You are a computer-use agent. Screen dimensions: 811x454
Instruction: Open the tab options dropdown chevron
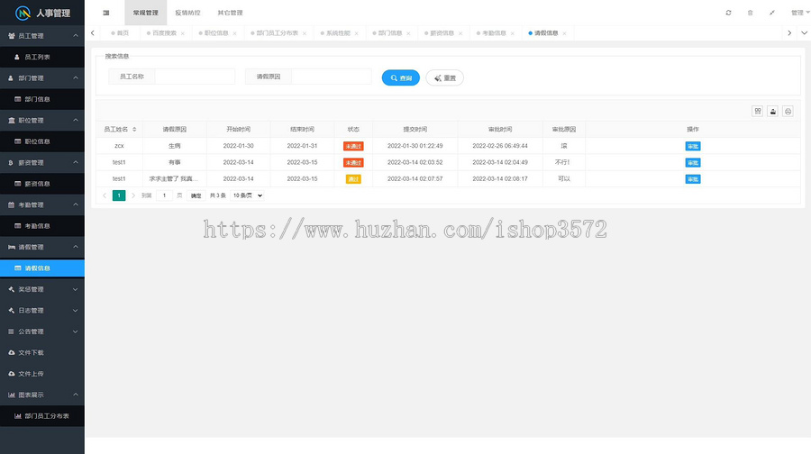click(804, 33)
